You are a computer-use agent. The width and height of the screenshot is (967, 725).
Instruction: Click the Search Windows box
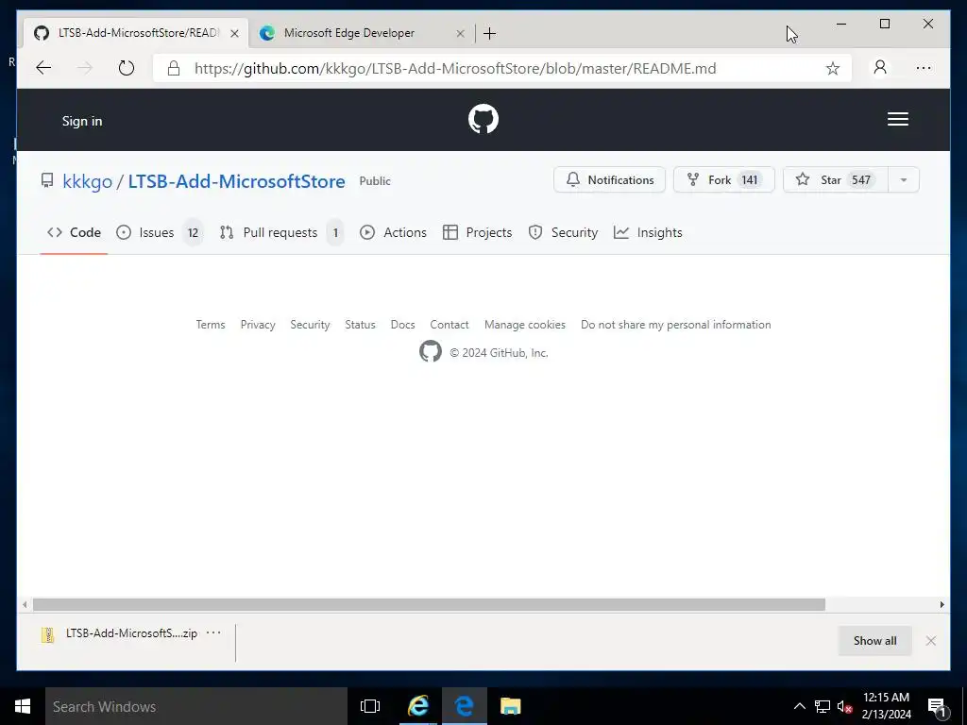pos(196,706)
